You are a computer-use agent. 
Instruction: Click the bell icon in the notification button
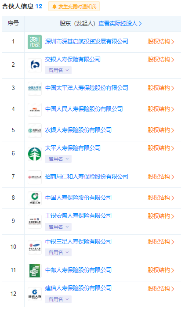[54, 7]
